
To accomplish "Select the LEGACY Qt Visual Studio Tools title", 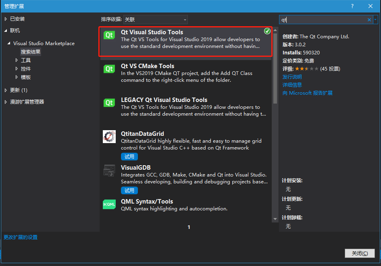I will click(x=164, y=100).
